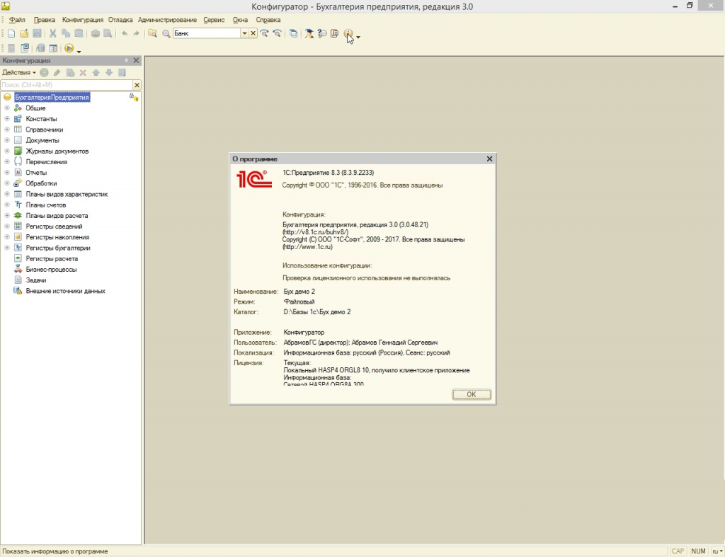Screen dimensions: 725x557
Task: Click the Поиск field in Configuration panel
Action: (x=67, y=85)
